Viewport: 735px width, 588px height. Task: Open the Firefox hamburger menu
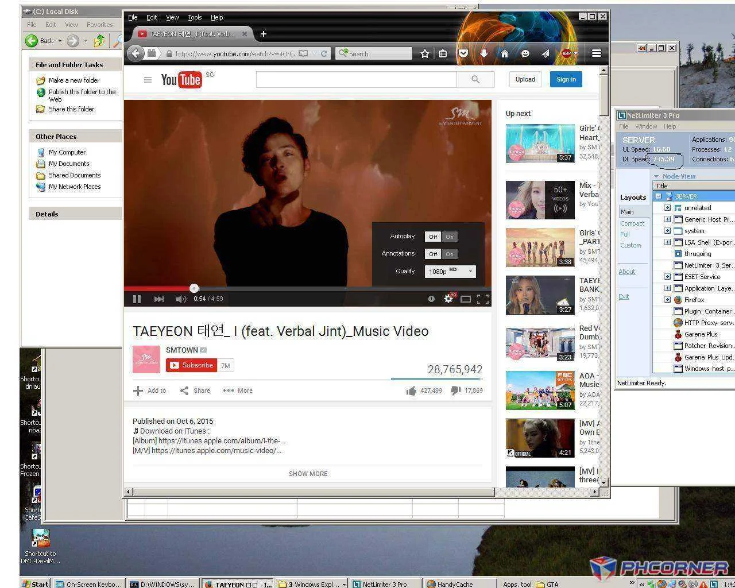pos(597,53)
